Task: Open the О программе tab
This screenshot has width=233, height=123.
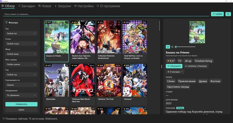Action: pos(108,6)
